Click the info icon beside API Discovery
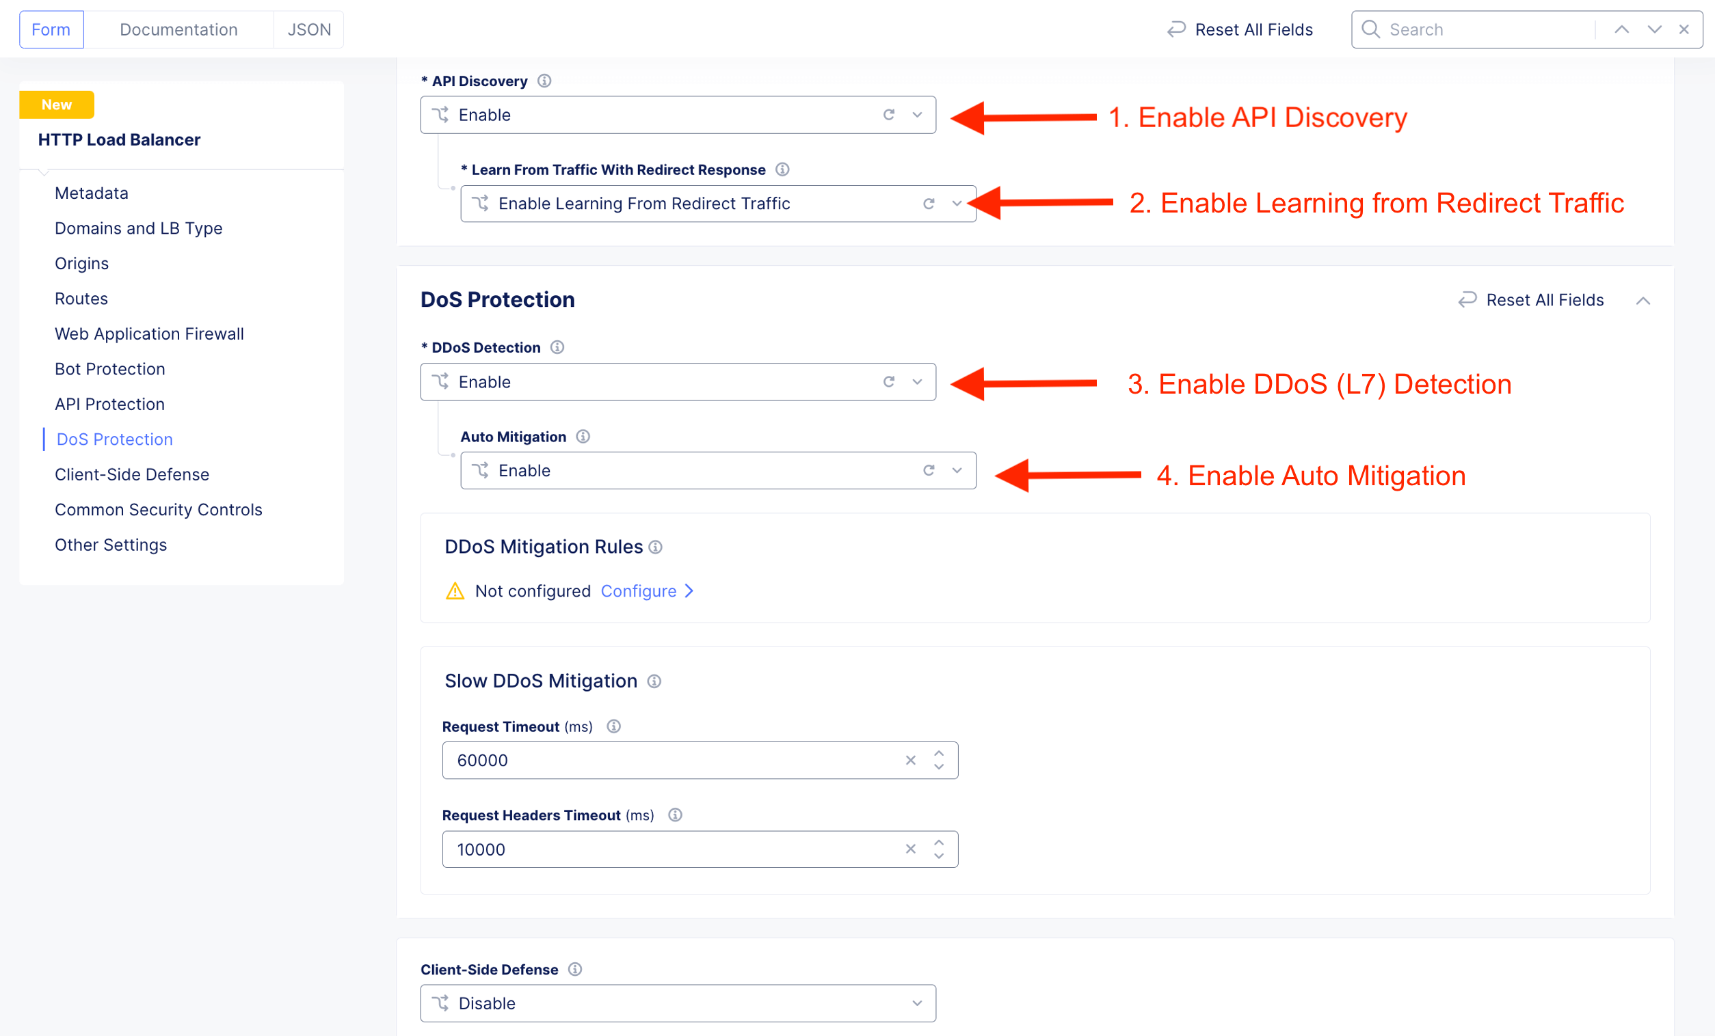Screen dimensions: 1715x1036 [544, 81]
